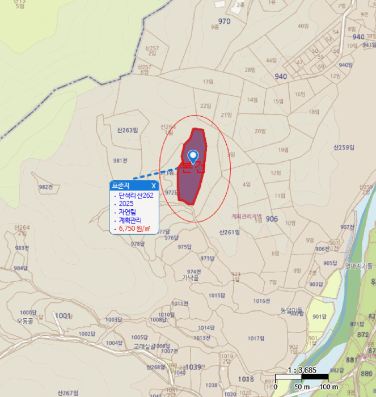376x397 pixels.
Task: Click parcel label 907전
Action: [x=348, y=227]
